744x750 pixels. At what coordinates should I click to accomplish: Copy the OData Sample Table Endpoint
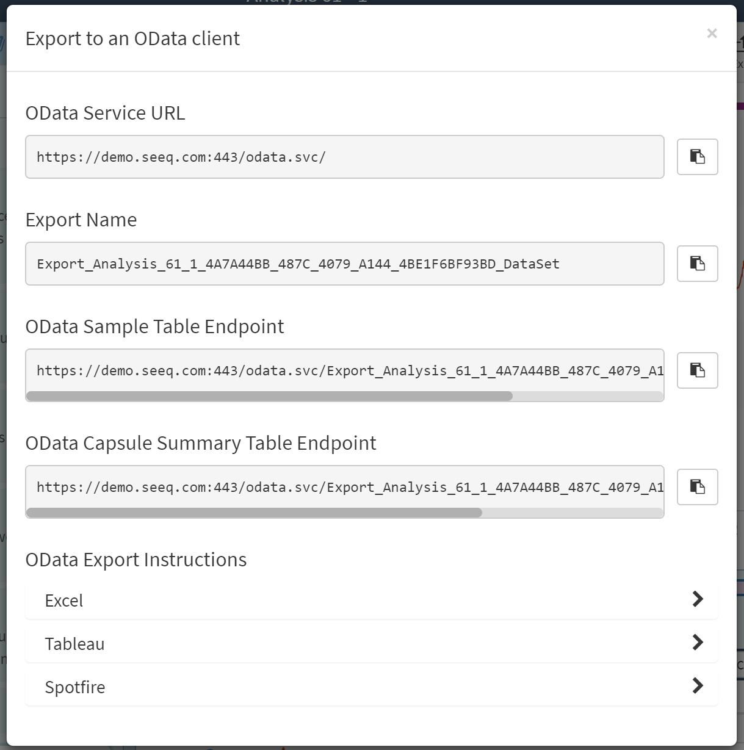pyautogui.click(x=697, y=370)
